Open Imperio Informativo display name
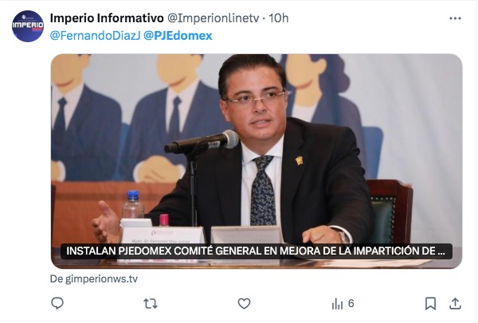 click(107, 18)
